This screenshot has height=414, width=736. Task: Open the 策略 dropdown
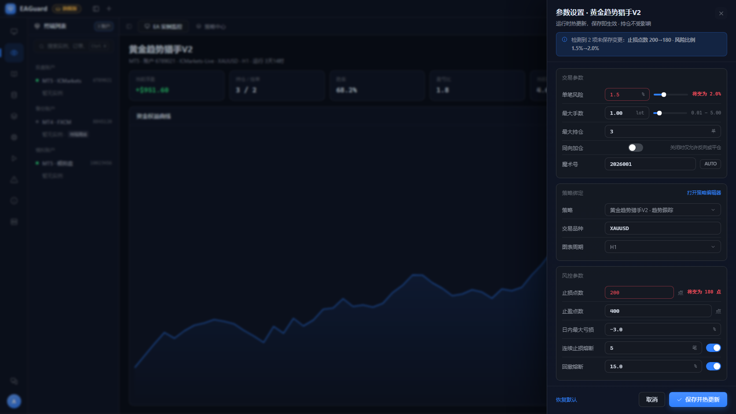663,210
